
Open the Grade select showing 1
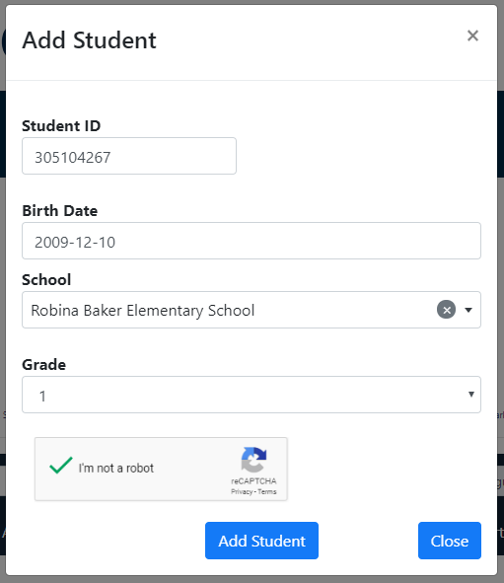coord(252,395)
